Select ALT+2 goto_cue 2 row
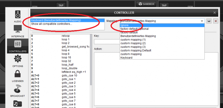 [60, 83]
